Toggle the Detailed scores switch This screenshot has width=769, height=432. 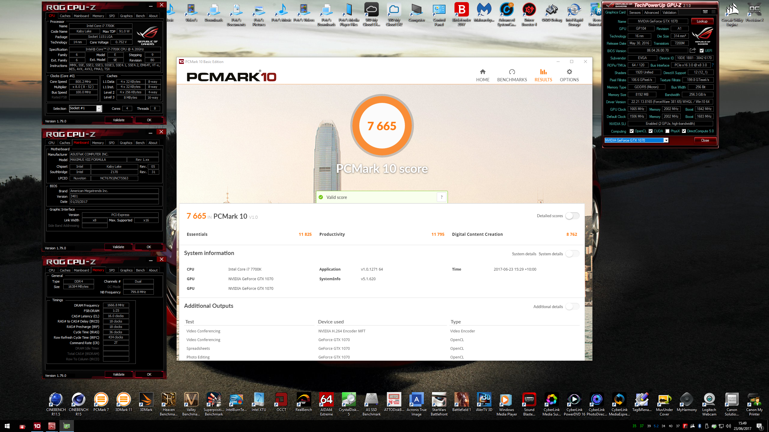point(572,216)
